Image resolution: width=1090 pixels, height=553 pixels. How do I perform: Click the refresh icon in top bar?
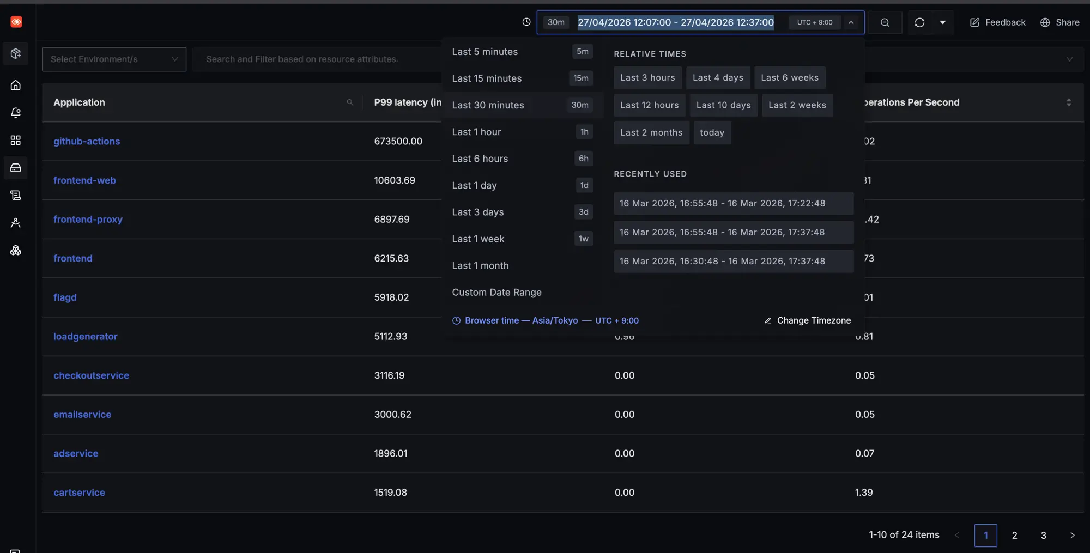(919, 22)
